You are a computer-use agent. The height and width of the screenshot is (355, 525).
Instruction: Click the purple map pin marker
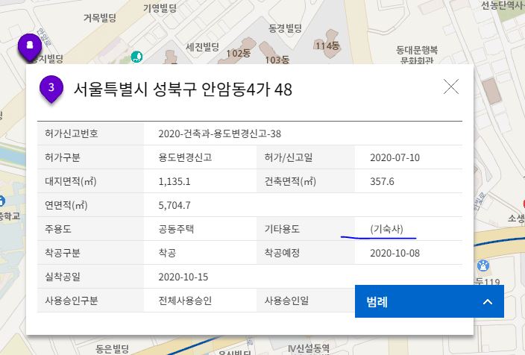click(x=29, y=46)
